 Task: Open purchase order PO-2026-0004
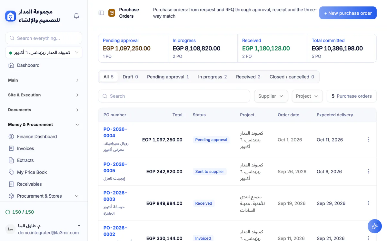(115, 132)
